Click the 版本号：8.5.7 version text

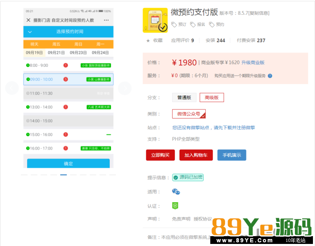(234, 13)
